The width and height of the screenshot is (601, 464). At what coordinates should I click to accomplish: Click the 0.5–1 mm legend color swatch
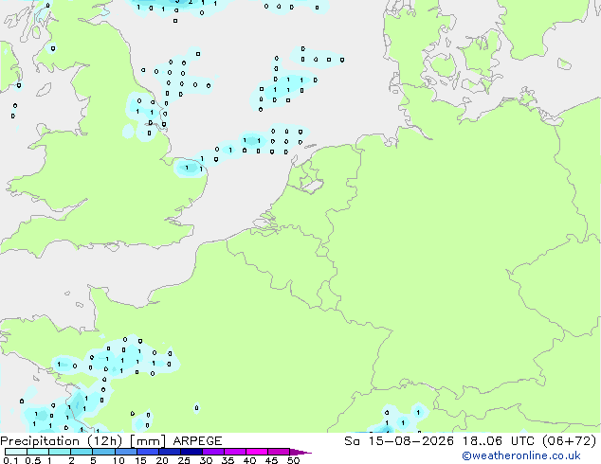click(38, 452)
